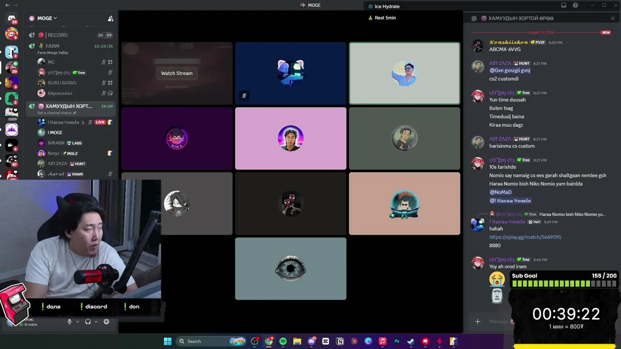
Task: Open the Claude starburst icon on the taskbar
Action: [354, 341]
